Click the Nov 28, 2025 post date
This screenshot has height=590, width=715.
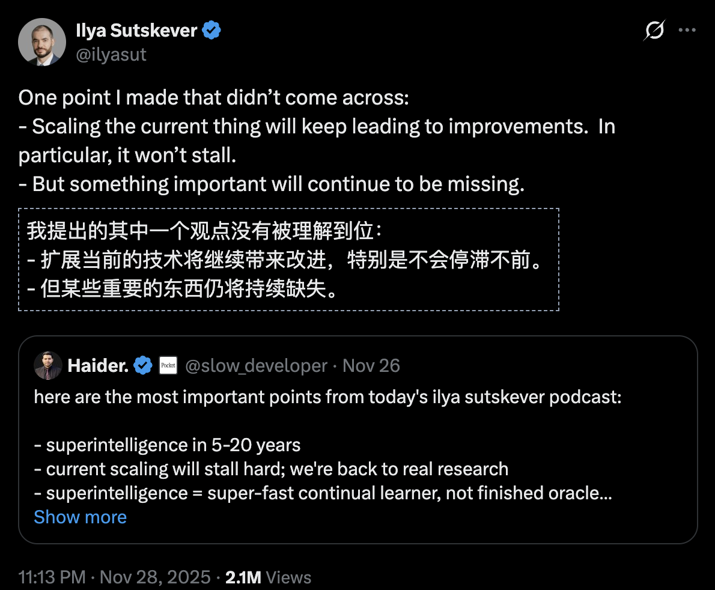155,577
